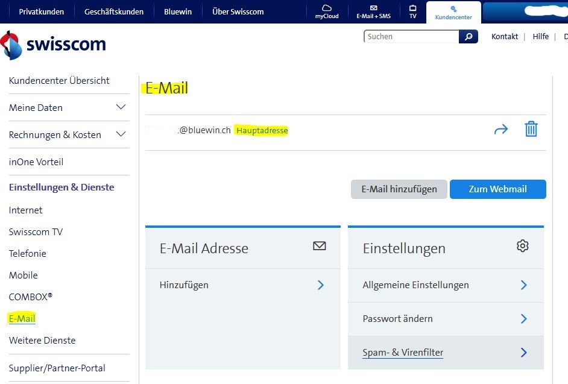Open Swisscom TV in the sidebar
Image resolution: width=568 pixels, height=384 pixels.
36,232
